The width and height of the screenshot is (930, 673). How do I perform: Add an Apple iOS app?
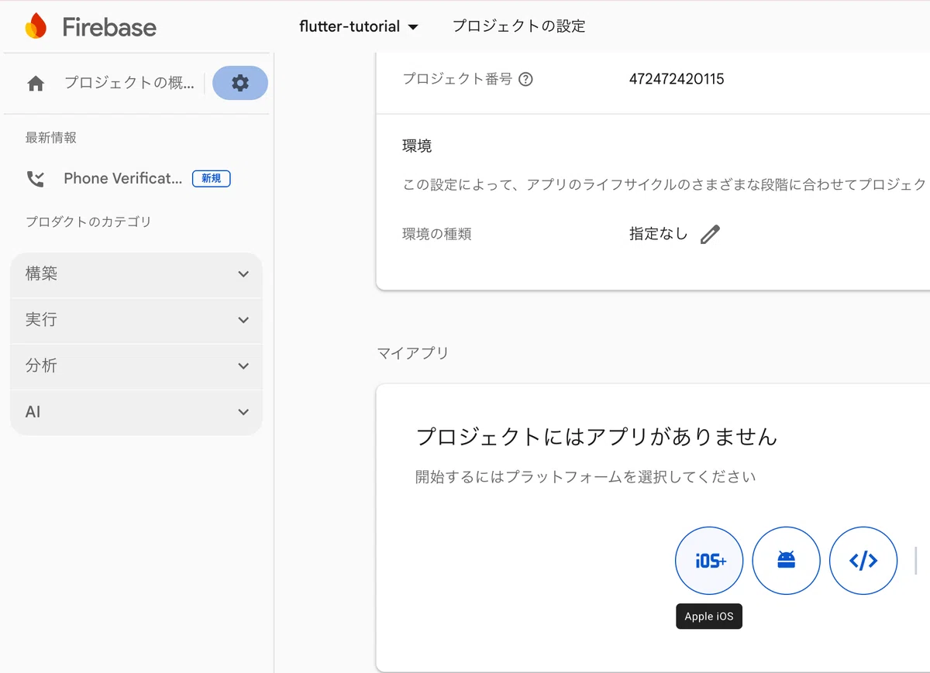(x=709, y=561)
